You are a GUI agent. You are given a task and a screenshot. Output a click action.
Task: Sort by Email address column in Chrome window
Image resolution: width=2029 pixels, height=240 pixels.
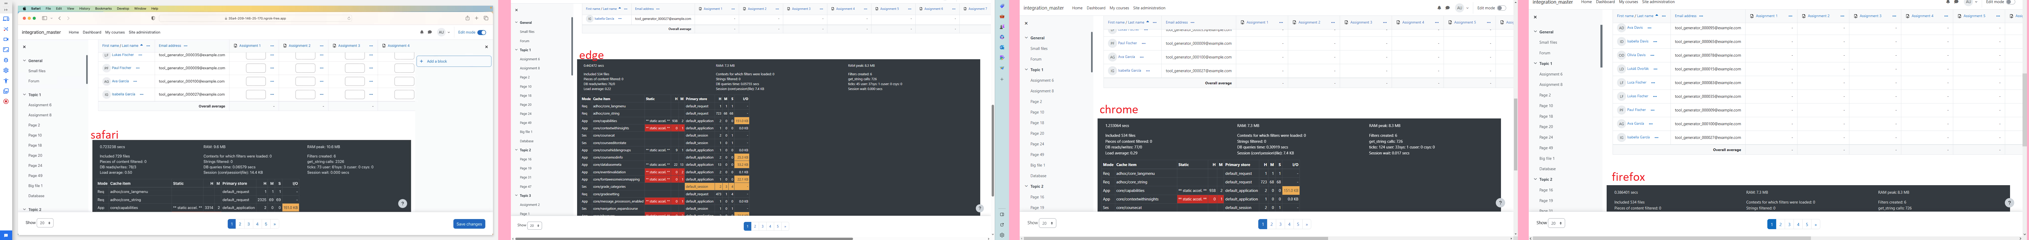point(1177,23)
